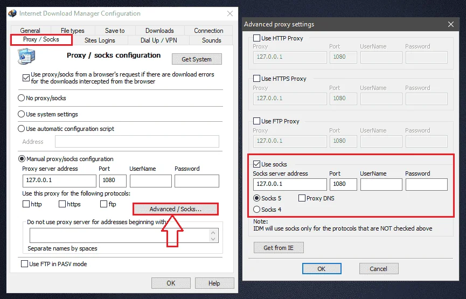Toggle Use FTP in PASV mode

point(24,263)
